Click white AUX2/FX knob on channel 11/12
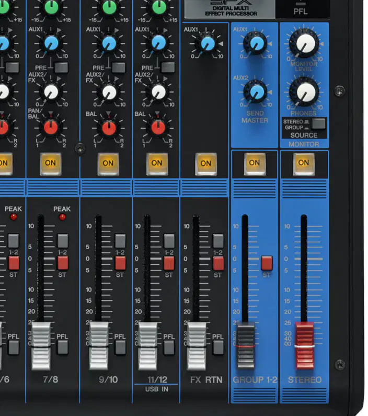368x416 pixels. [158, 92]
